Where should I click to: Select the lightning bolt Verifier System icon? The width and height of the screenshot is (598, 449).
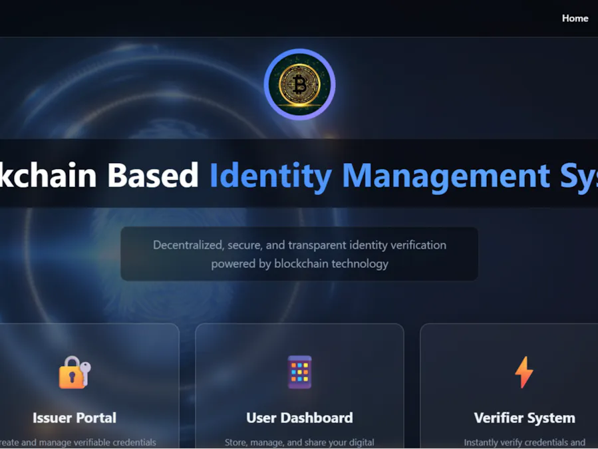pos(524,373)
